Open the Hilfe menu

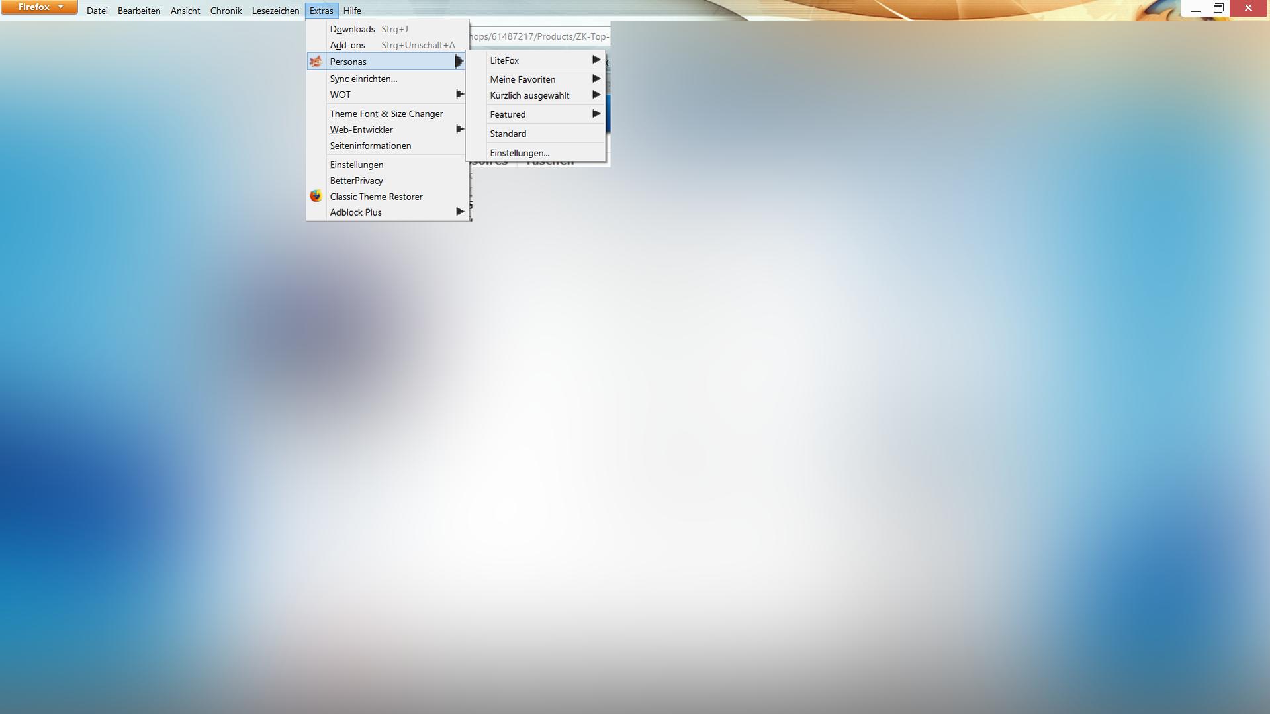coord(352,11)
